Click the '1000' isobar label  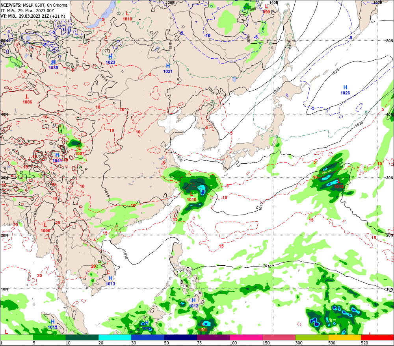coord(252,9)
